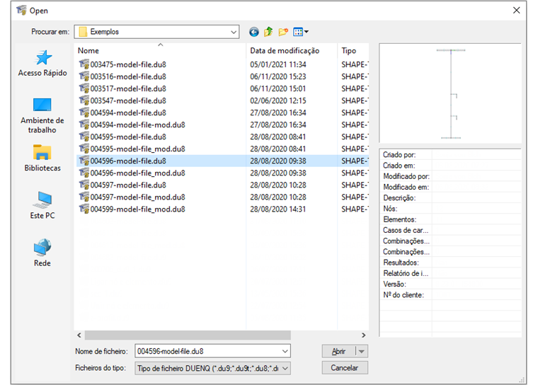Open Este PC location
The height and width of the screenshot is (385, 538).
pyautogui.click(x=42, y=205)
